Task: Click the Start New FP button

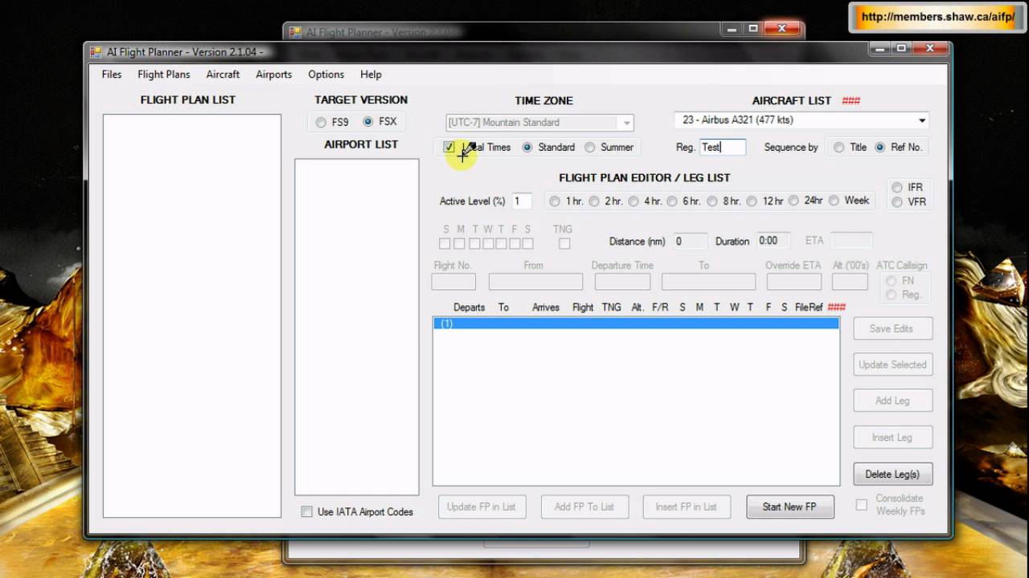Action: click(789, 507)
